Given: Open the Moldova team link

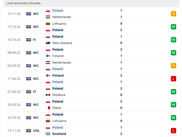Looking at the screenshot, I should coord(59,95).
